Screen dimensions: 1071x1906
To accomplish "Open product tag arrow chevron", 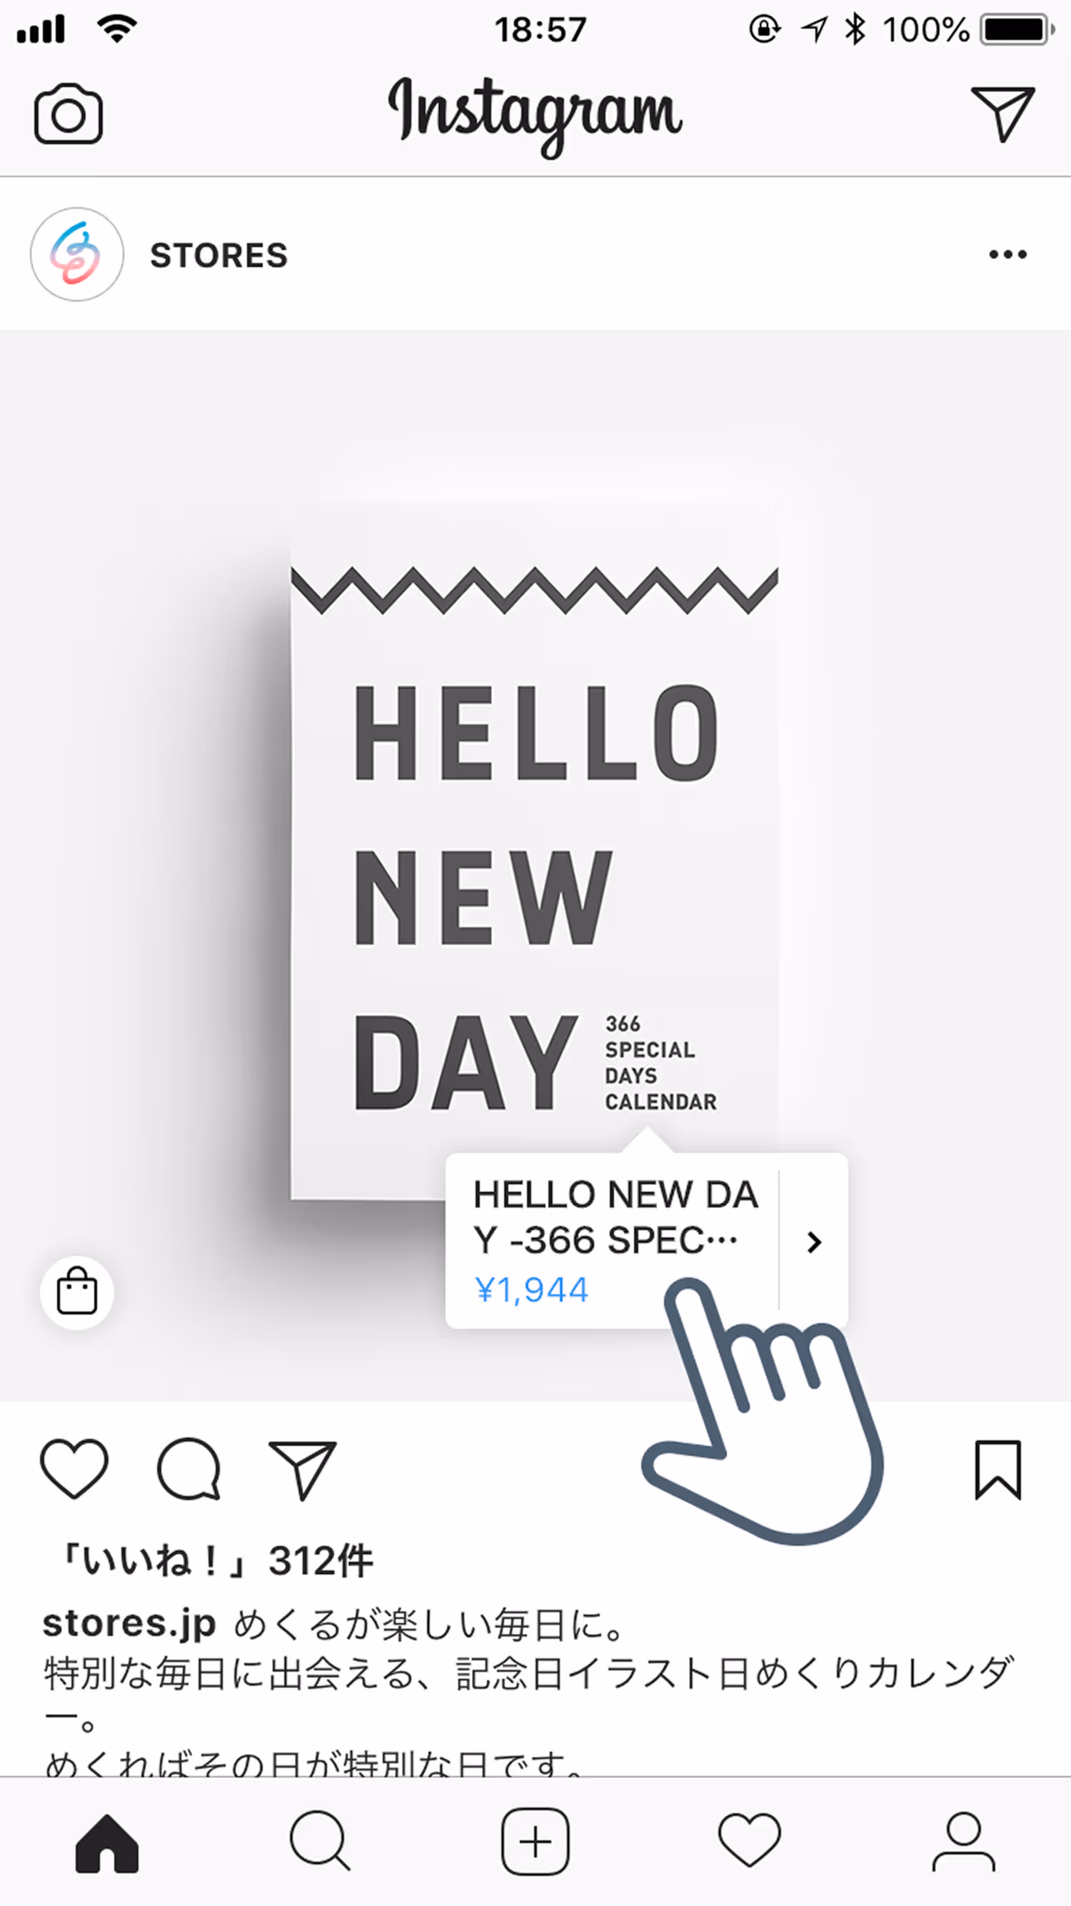I will [x=814, y=1242].
